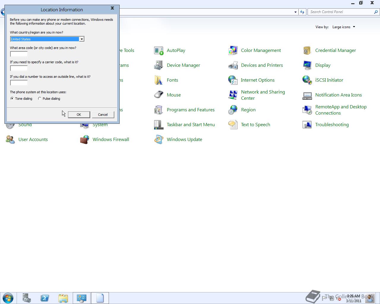Image resolution: width=380 pixels, height=304 pixels.
Task: Open the System link text
Action: (100, 125)
